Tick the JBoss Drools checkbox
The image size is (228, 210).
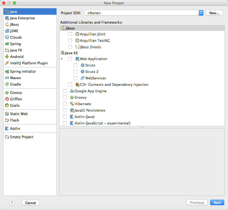(70, 47)
